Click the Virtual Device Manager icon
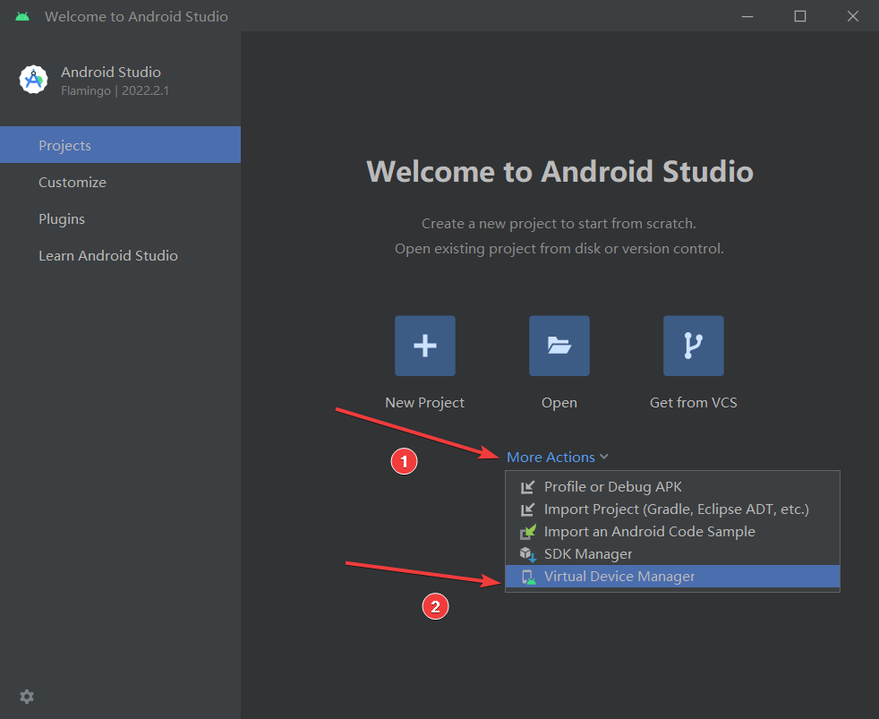 (x=528, y=578)
